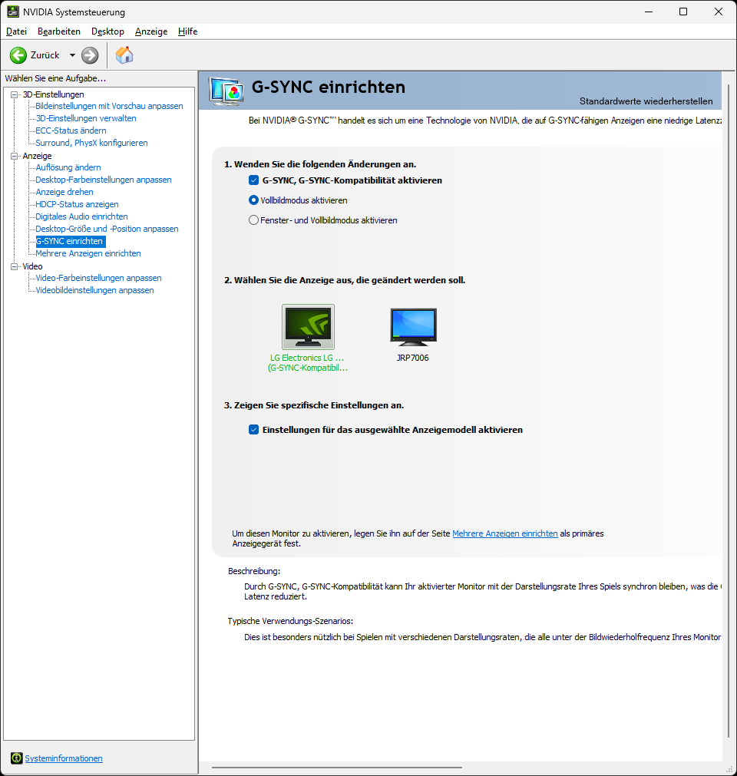Open the Bearbeiten menu
Image resolution: width=737 pixels, height=776 pixels.
tap(59, 31)
